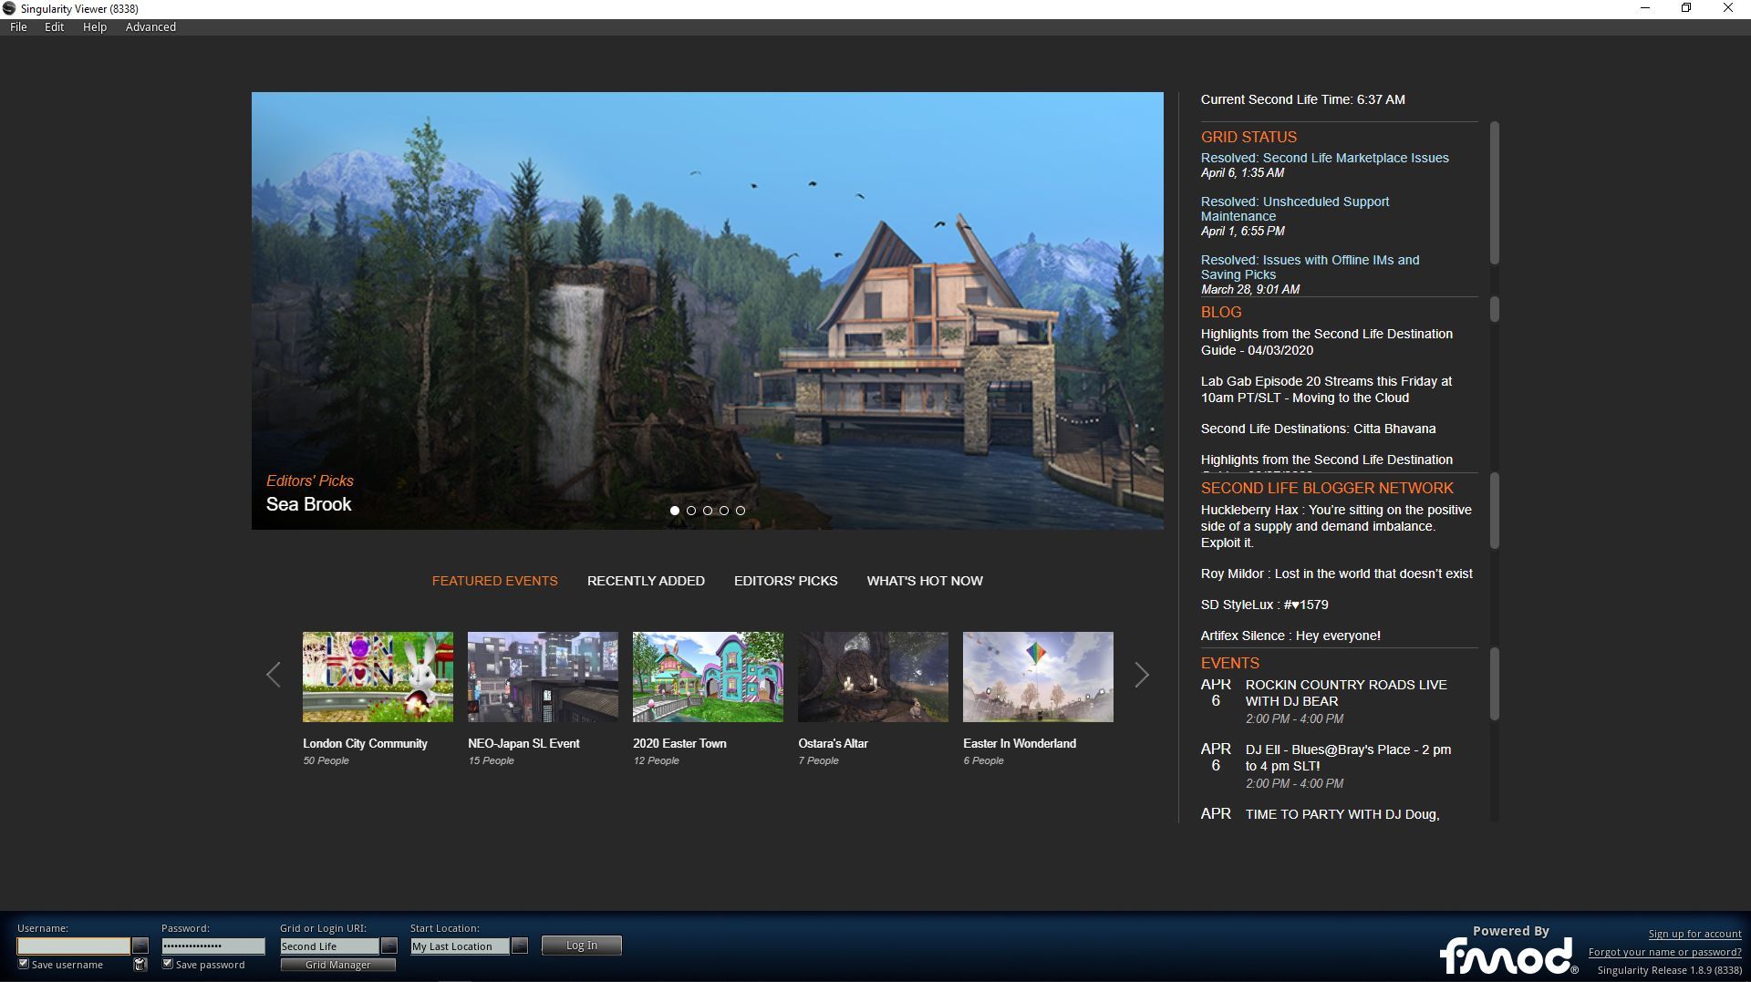Image resolution: width=1751 pixels, height=982 pixels.
Task: Click the Singularity Viewer title bar icon
Action: tap(9, 8)
